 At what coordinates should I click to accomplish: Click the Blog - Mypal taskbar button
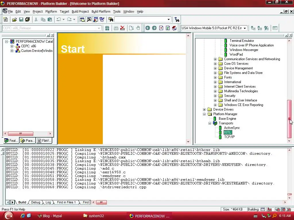50,216
